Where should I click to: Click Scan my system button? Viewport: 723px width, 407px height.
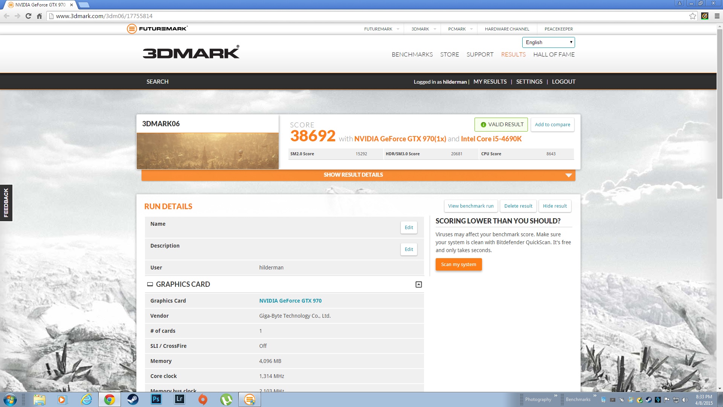[458, 265]
